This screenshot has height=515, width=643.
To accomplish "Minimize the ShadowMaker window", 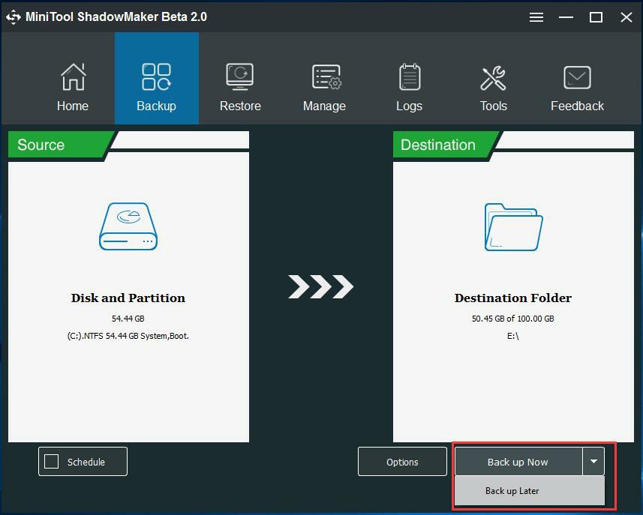I will click(566, 17).
